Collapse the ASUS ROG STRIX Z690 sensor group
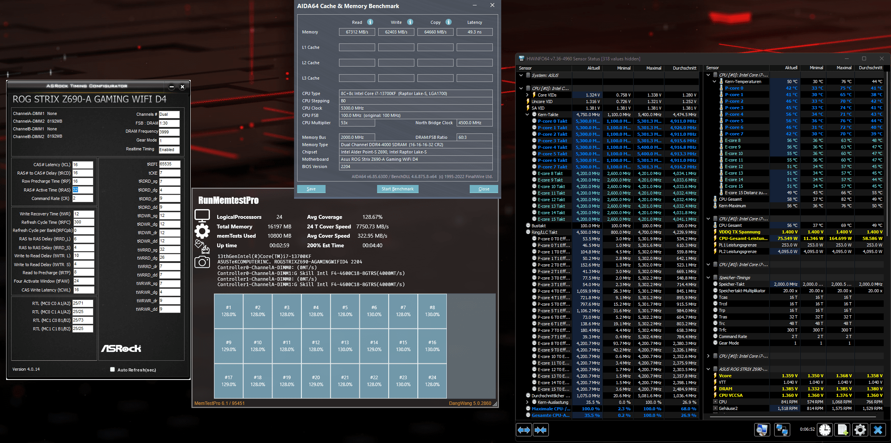891x443 pixels. tap(708, 369)
